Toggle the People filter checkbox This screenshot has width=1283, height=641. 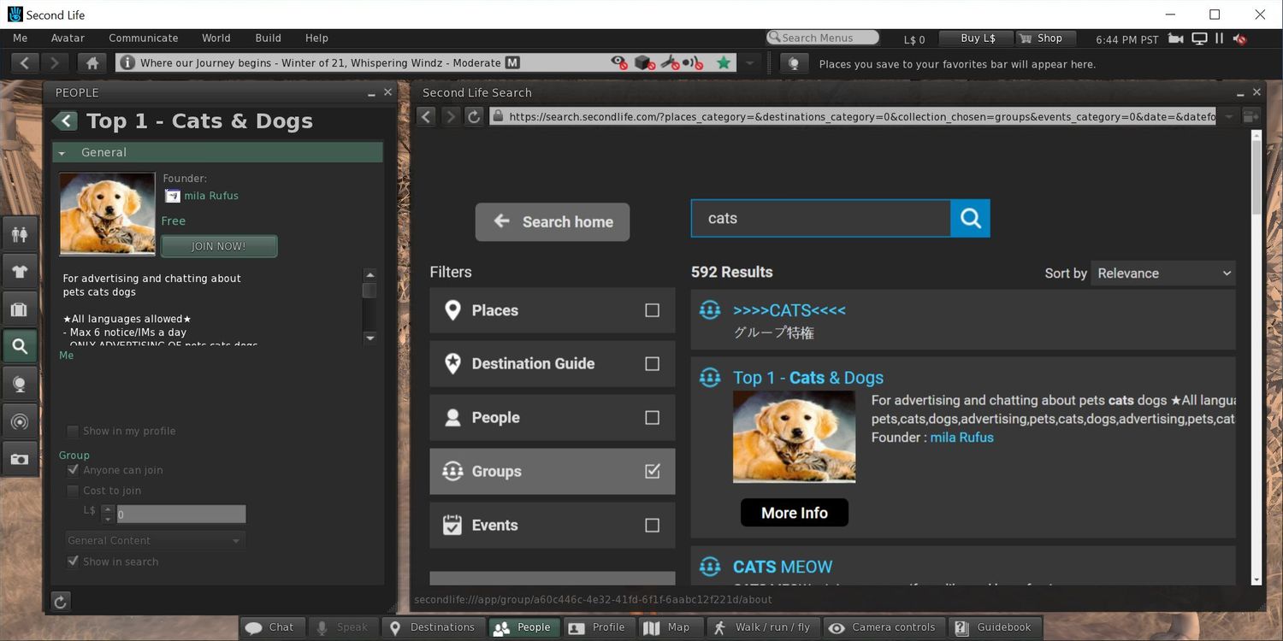pyautogui.click(x=652, y=418)
